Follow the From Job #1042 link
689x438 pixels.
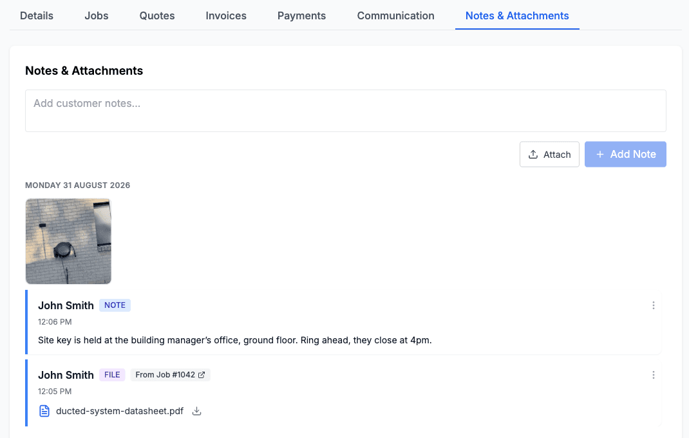point(170,375)
